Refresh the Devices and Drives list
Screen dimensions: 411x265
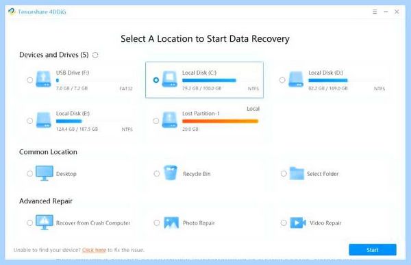tap(95, 55)
